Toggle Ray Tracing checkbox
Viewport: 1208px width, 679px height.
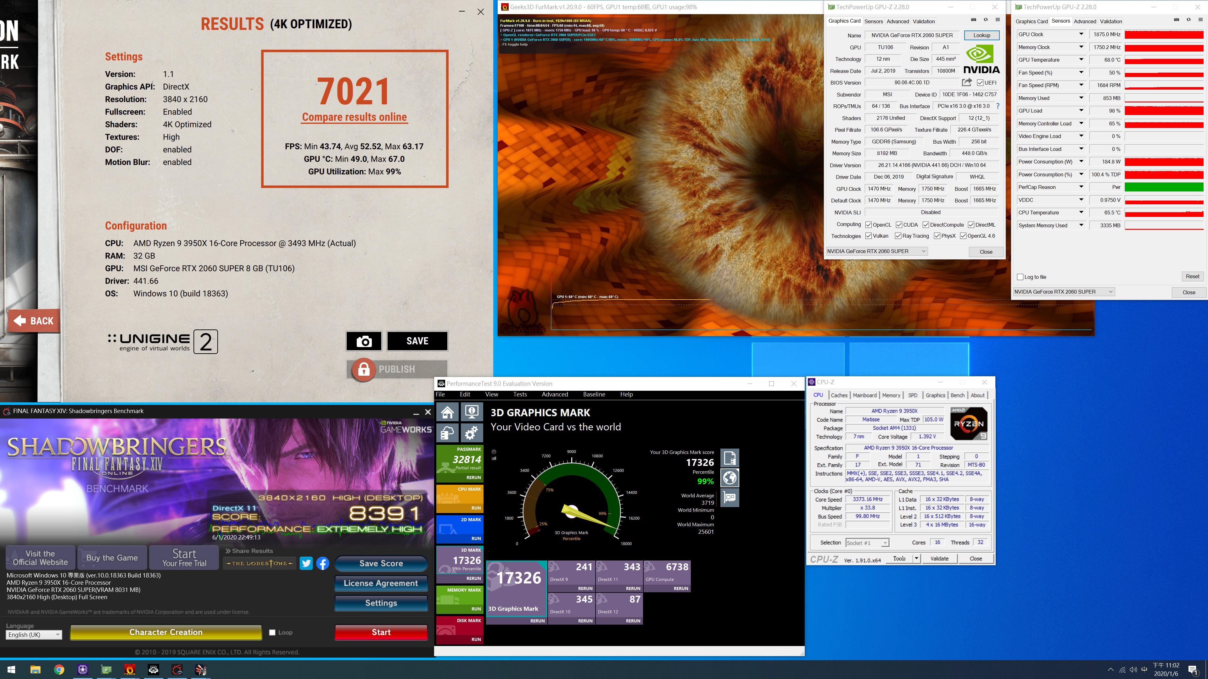pos(898,236)
